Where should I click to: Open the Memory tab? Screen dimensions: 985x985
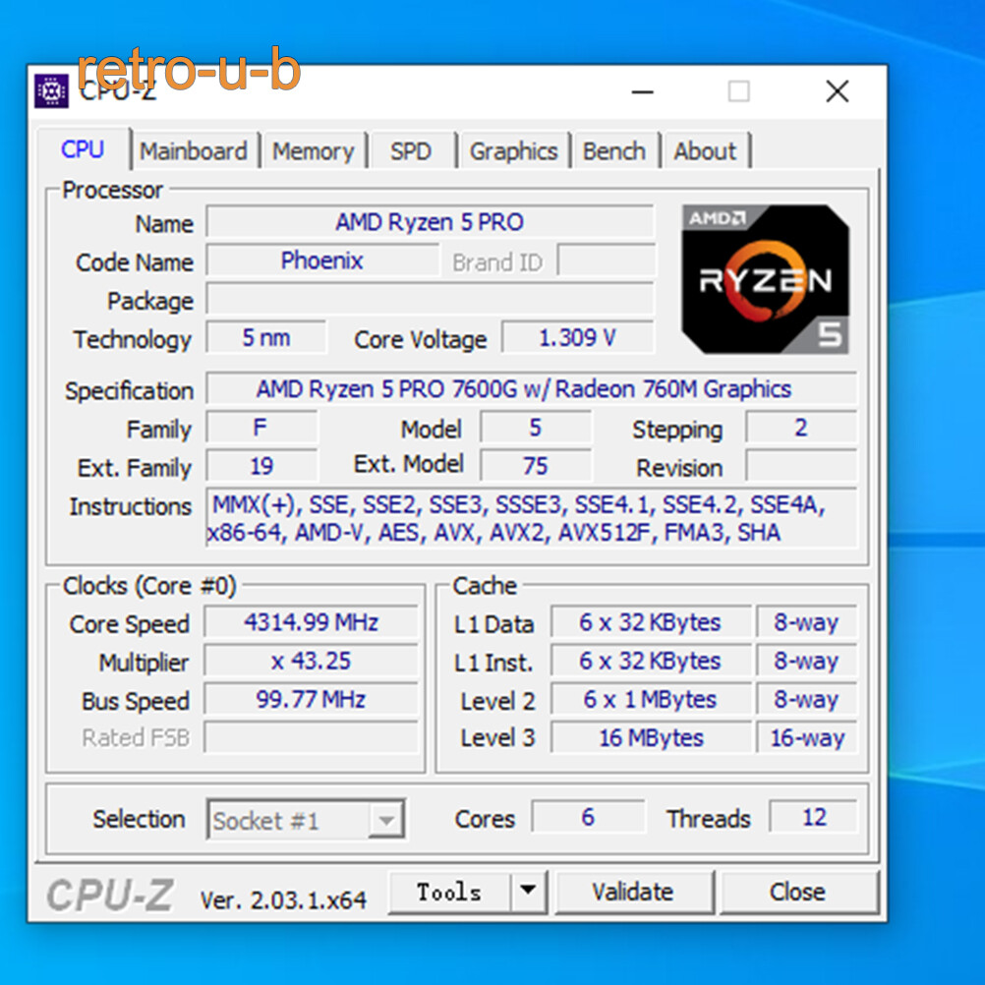click(314, 150)
